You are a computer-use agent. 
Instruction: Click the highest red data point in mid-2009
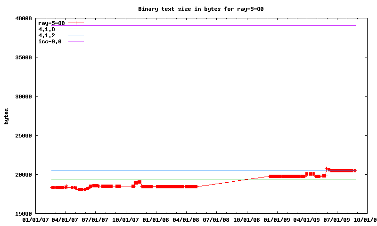326,168
